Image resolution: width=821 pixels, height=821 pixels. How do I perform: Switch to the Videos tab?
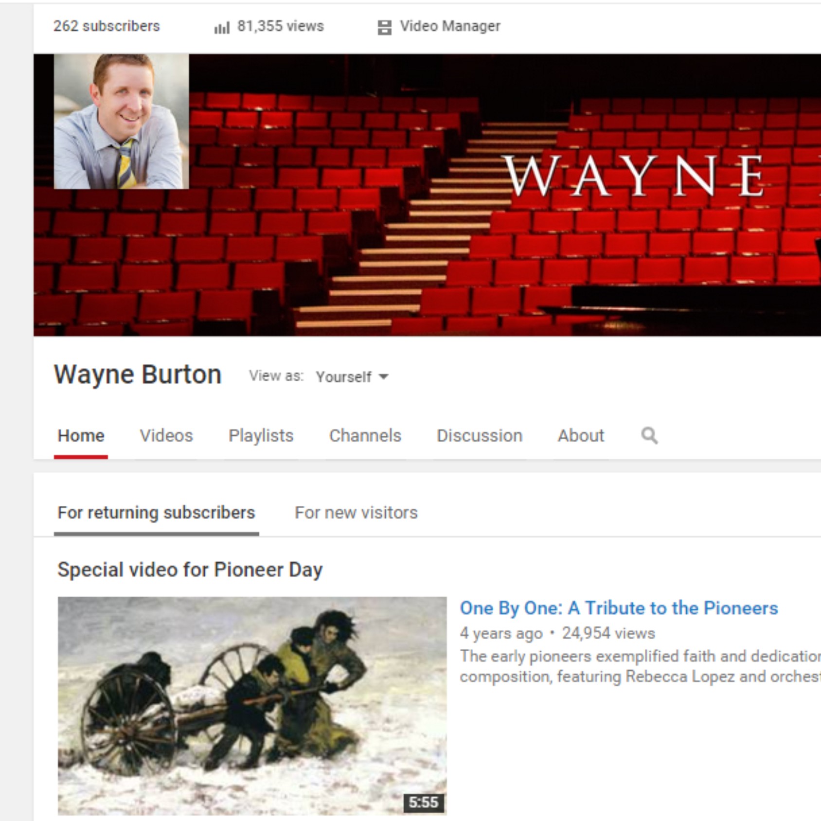[x=166, y=435]
